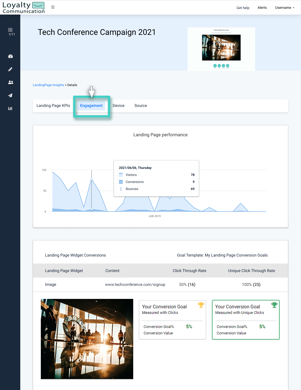Switch to the Source tab
This screenshot has width=301, height=390.
coord(140,105)
